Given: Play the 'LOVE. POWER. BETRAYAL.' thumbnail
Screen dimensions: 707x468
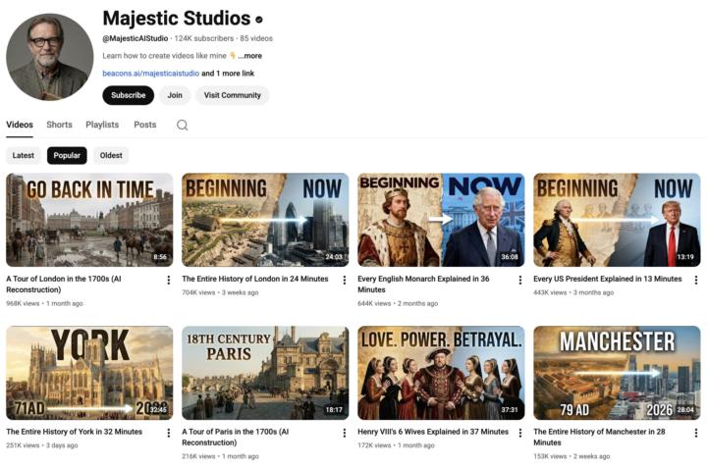Looking at the screenshot, I should [441, 373].
